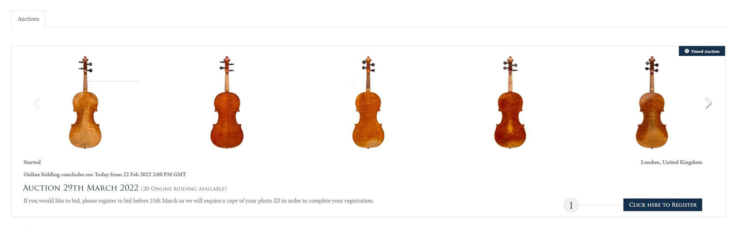Open the Auction 29th March 2022 heading

click(81, 188)
